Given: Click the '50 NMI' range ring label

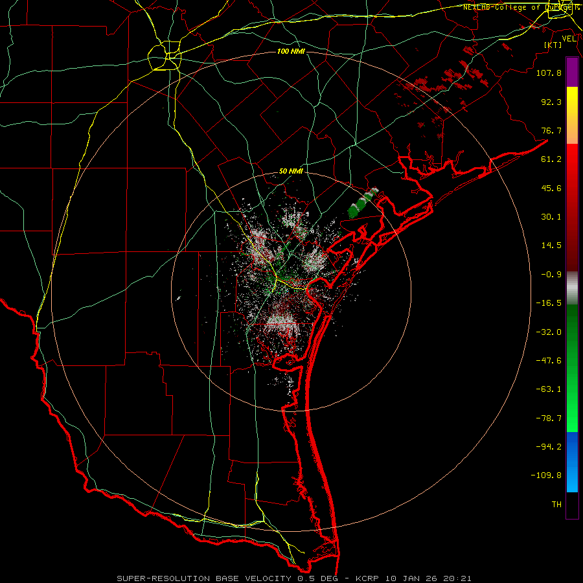Looking at the screenshot, I should (291, 172).
